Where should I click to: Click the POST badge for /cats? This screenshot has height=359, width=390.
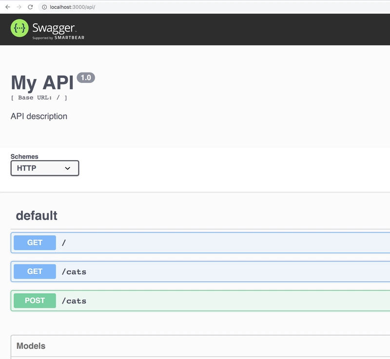[x=35, y=301]
